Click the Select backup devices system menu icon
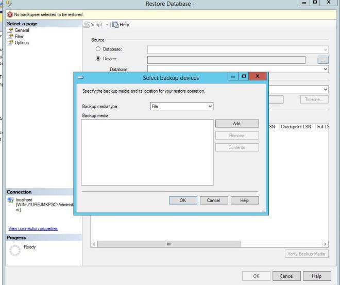 80,77
